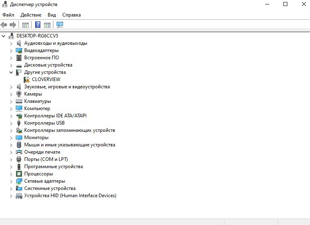Select the Компьютер label
Screen dimensions: 310x225
point(37,108)
